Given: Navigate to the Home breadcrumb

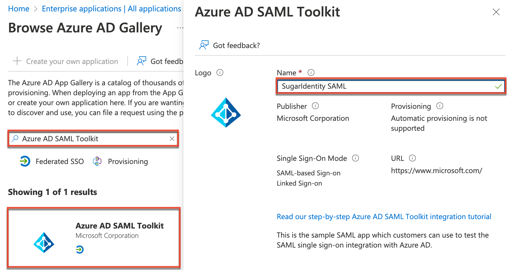Looking at the screenshot, I should pyautogui.click(x=19, y=9).
